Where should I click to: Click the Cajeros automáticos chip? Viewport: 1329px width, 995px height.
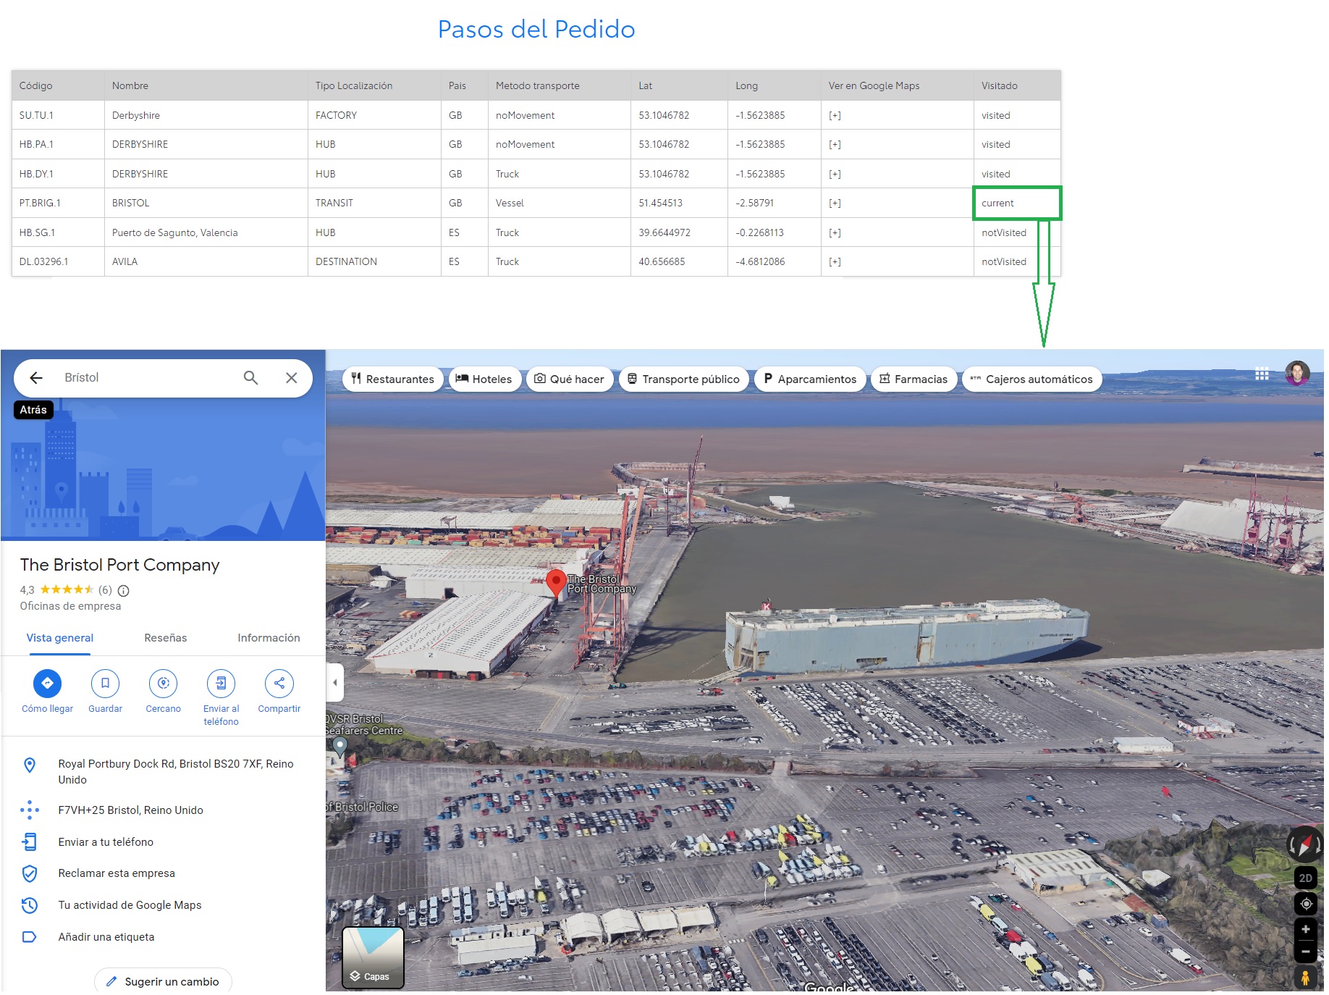pos(1031,379)
